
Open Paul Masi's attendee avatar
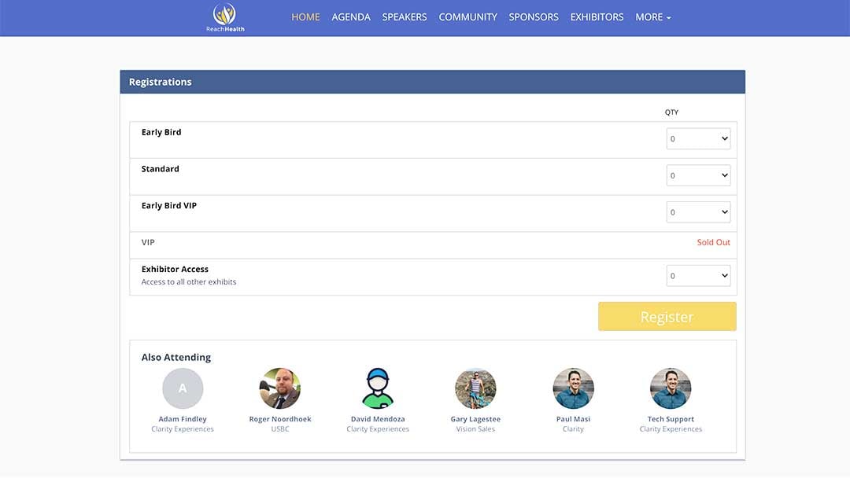pyautogui.click(x=573, y=388)
